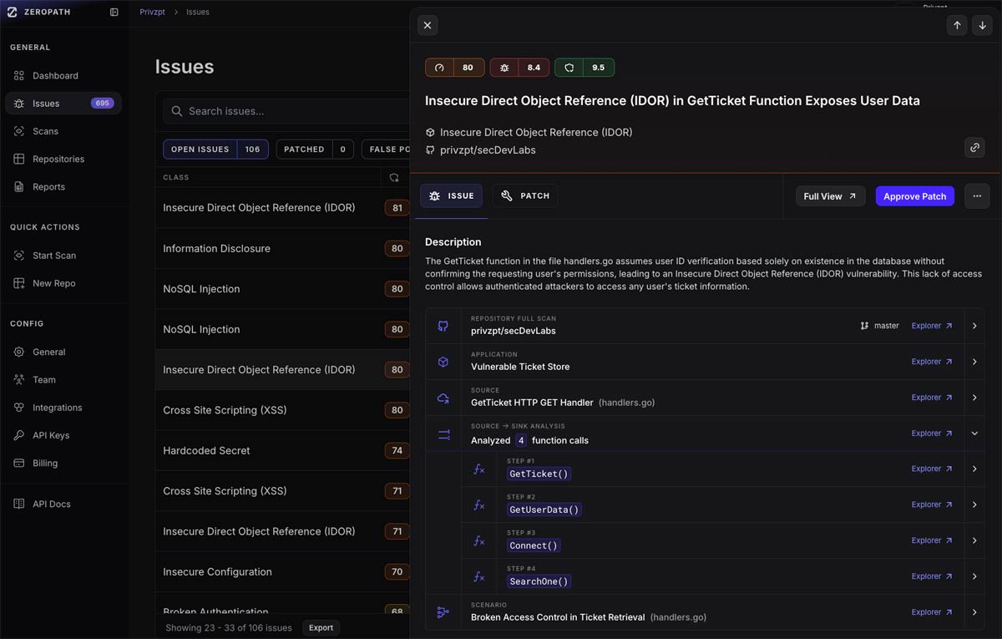Open Dashboard from the sidebar

55,76
